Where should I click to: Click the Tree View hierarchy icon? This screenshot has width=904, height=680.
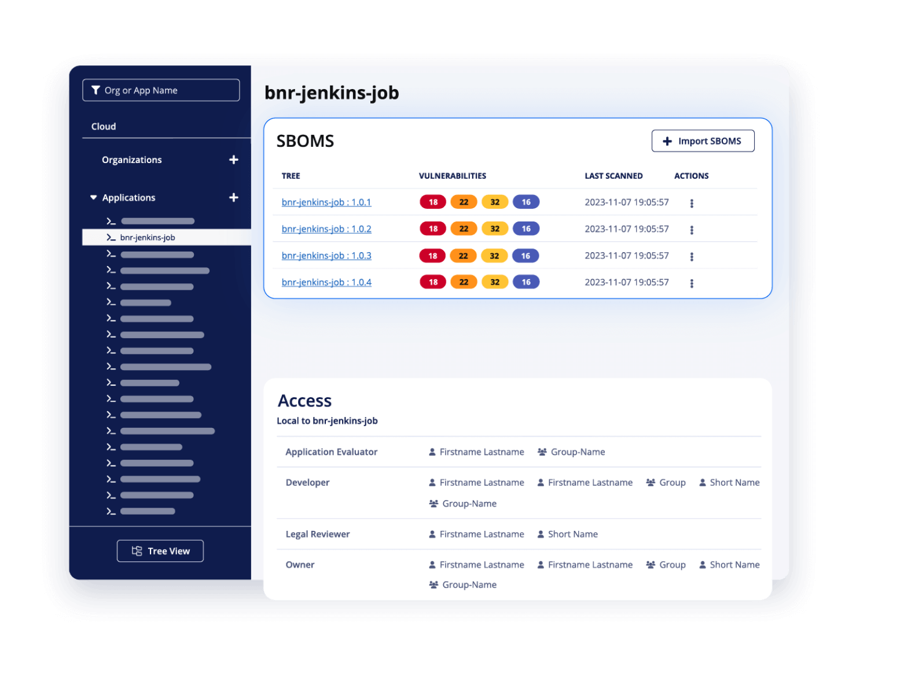(x=137, y=551)
